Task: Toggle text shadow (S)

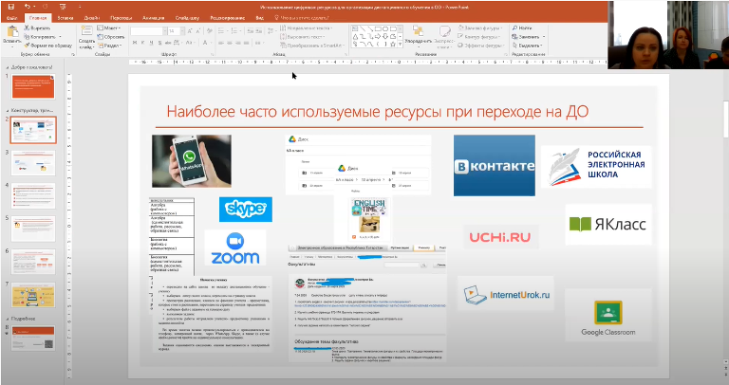Action: [x=159, y=43]
